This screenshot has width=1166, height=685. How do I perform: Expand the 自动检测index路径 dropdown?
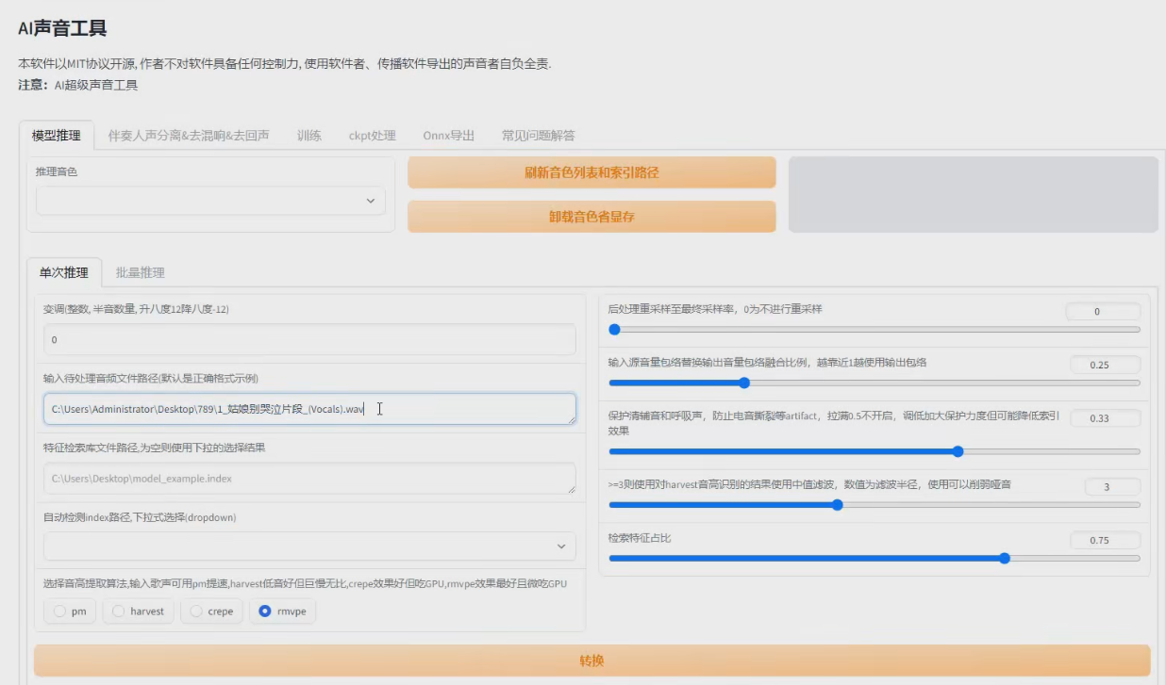coord(308,546)
